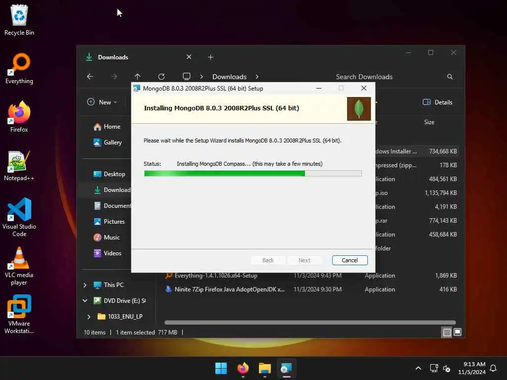The width and height of the screenshot is (507, 380).
Task: Refresh the Downloads folder view
Action: pos(161,77)
